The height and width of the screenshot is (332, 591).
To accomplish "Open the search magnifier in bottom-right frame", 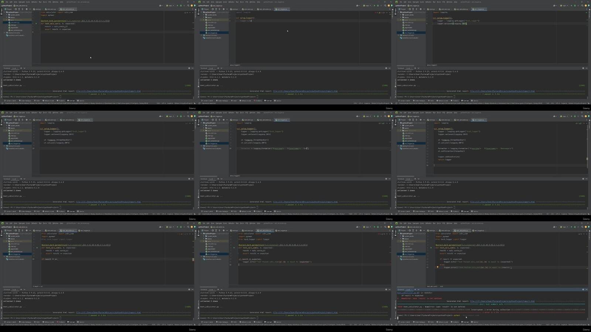I will point(582,227).
